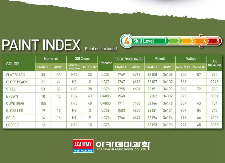Viewport: 225px width, 163px height.
Task: Click the 863 Vallejo cell in Steel row
Action: point(183,89)
